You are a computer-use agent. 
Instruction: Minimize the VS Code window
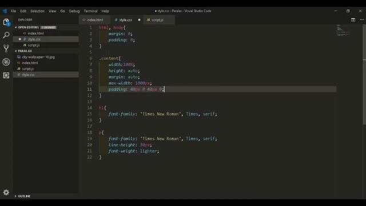point(336,11)
